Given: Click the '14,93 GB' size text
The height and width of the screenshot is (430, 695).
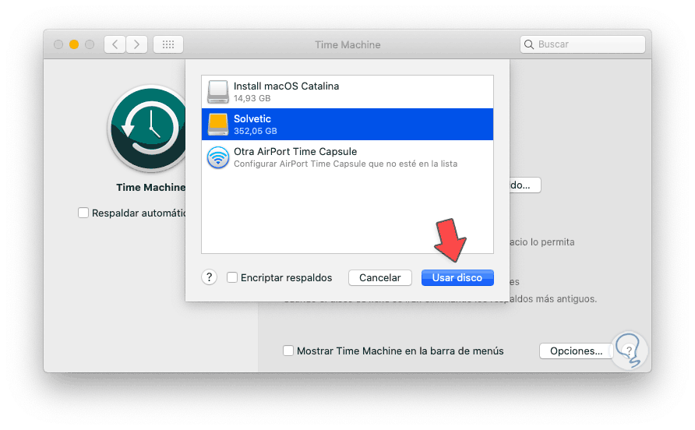Looking at the screenshot, I should (252, 98).
